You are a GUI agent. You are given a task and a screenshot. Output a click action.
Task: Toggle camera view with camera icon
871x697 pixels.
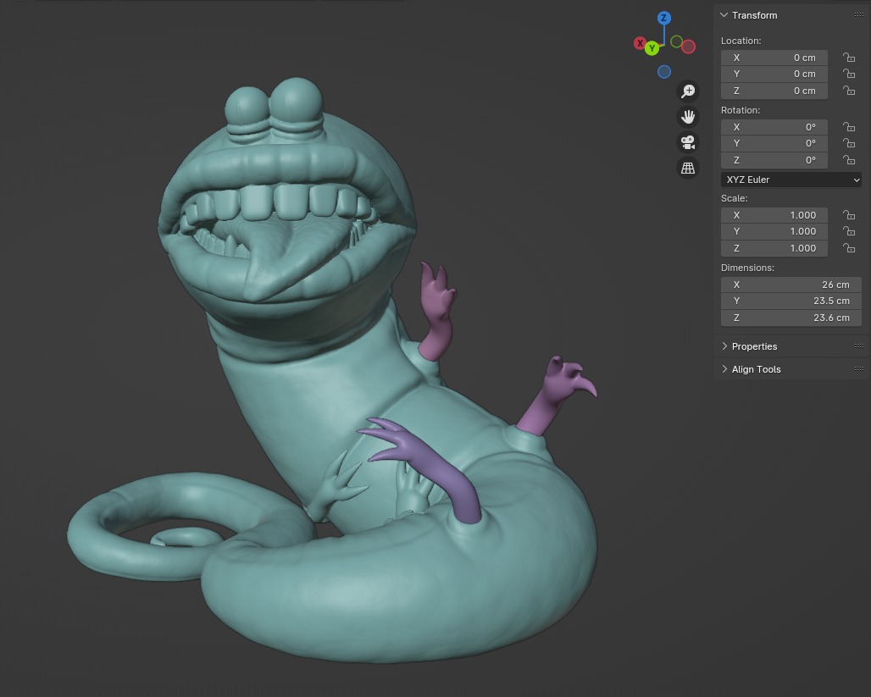click(x=688, y=142)
